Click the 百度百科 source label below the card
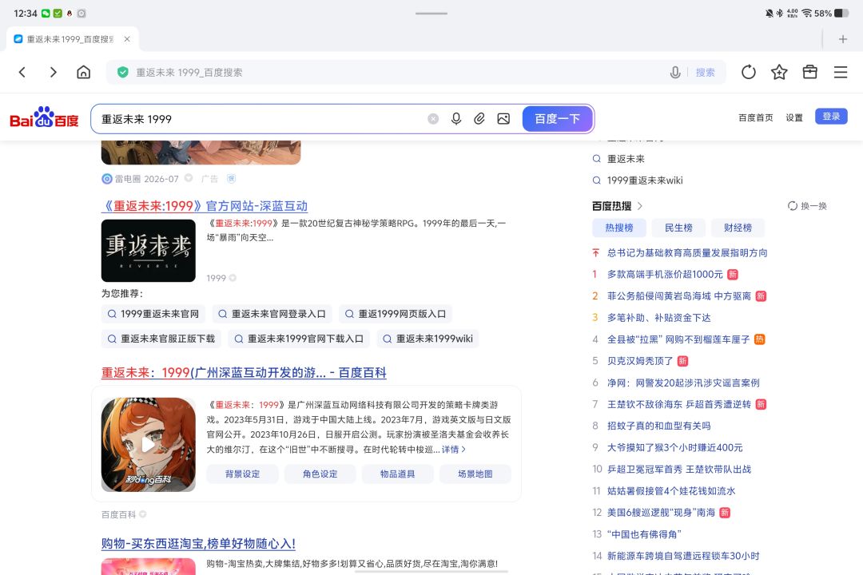863x575 pixels. 118,514
